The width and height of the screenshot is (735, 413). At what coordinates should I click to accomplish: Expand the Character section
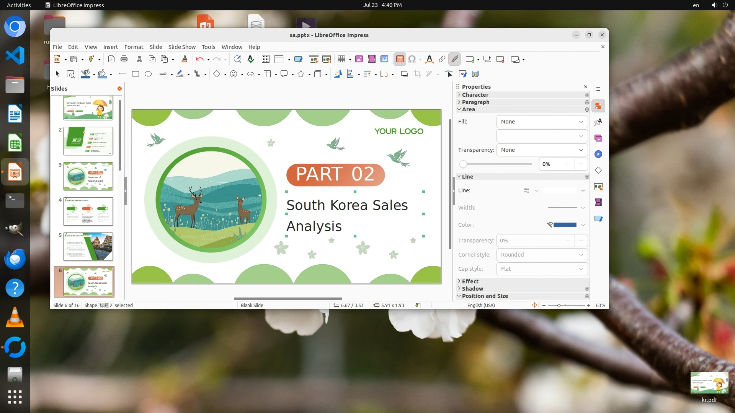(x=475, y=94)
